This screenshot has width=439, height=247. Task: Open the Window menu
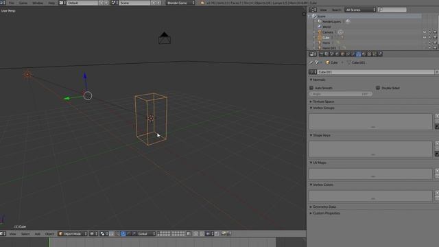(x=38, y=3)
